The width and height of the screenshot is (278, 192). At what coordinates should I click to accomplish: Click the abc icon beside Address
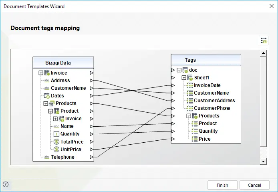pos(47,81)
